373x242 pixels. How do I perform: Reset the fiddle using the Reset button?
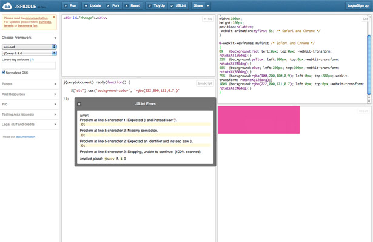point(133,5)
